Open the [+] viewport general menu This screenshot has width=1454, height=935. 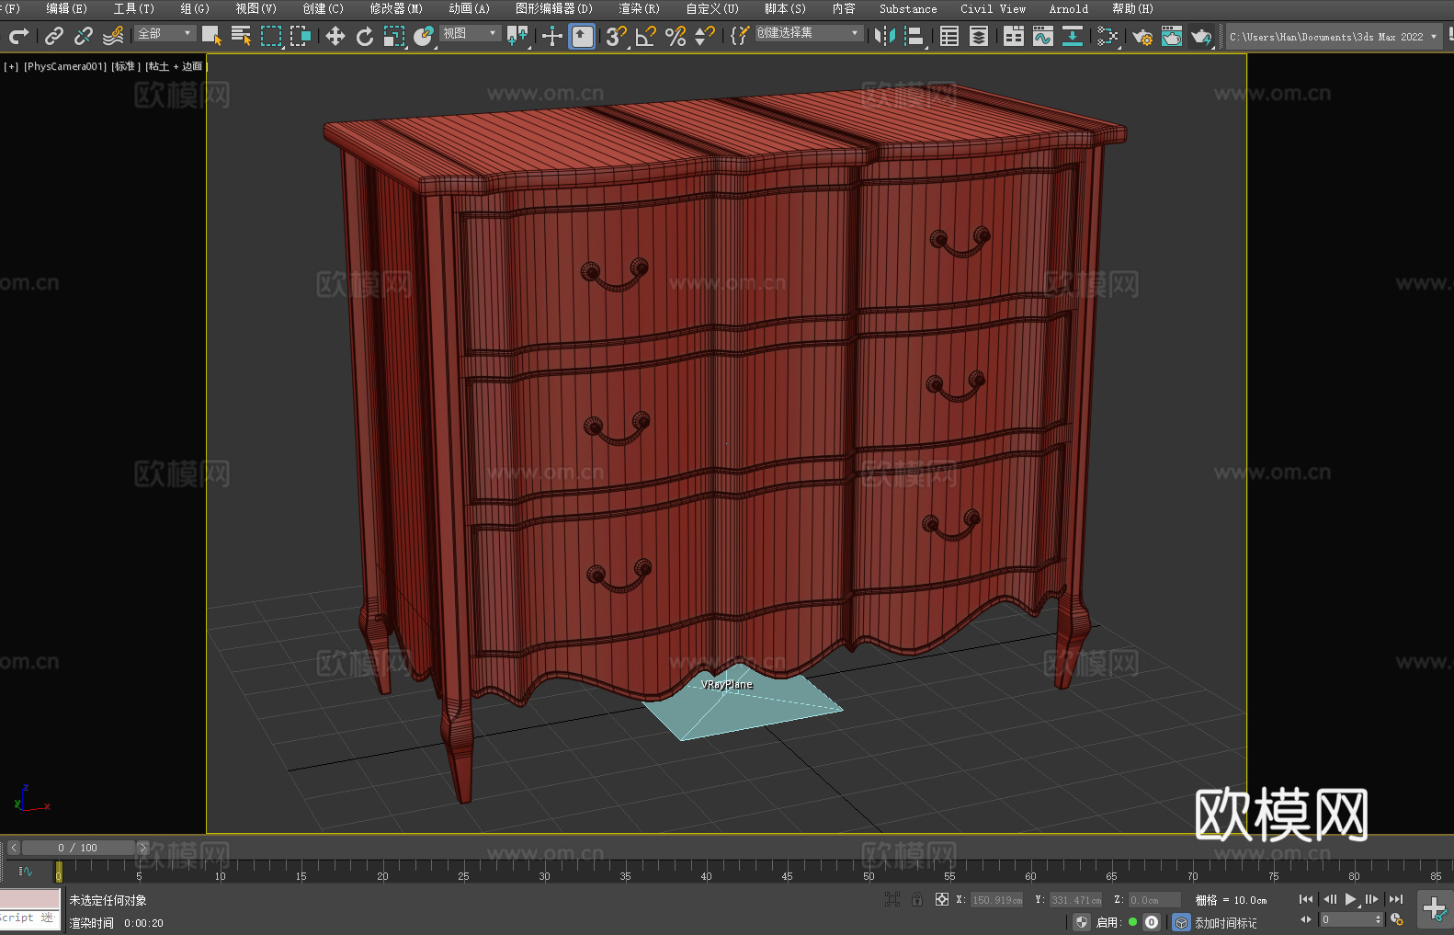tap(11, 66)
